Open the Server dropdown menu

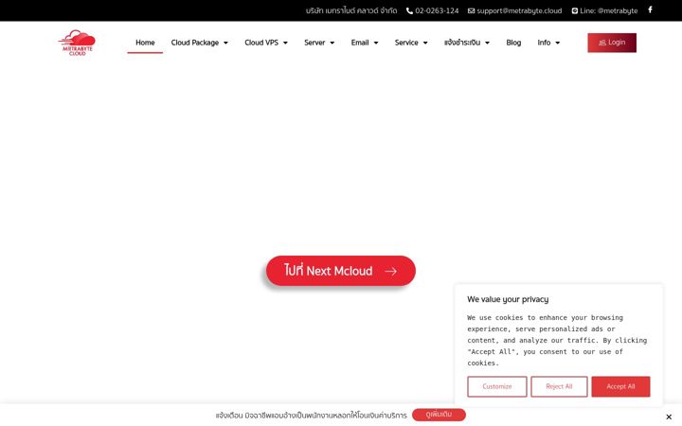pos(319,43)
